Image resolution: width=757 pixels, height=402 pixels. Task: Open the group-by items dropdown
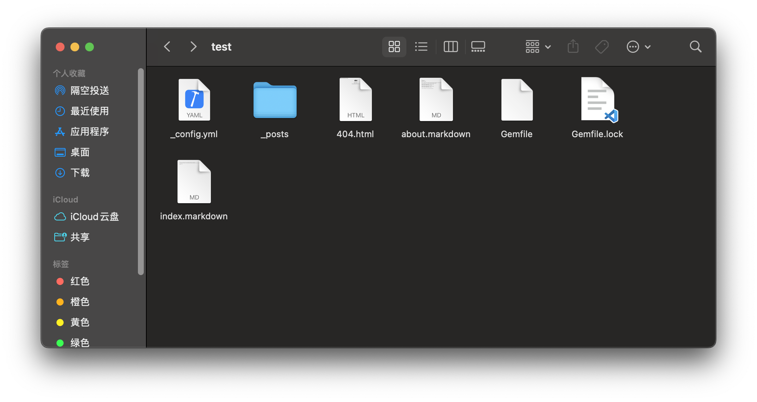tap(538, 47)
